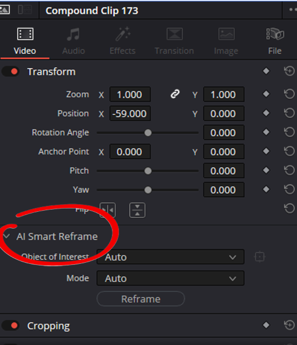This screenshot has height=345, width=297.
Task: Click the Pitch value field
Action: 224,171
